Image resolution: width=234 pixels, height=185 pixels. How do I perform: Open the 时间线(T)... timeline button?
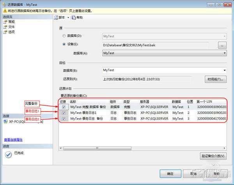tap(216, 79)
